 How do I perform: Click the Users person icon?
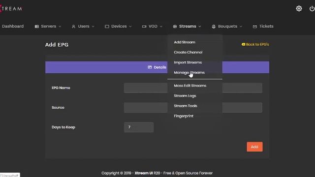73,27
